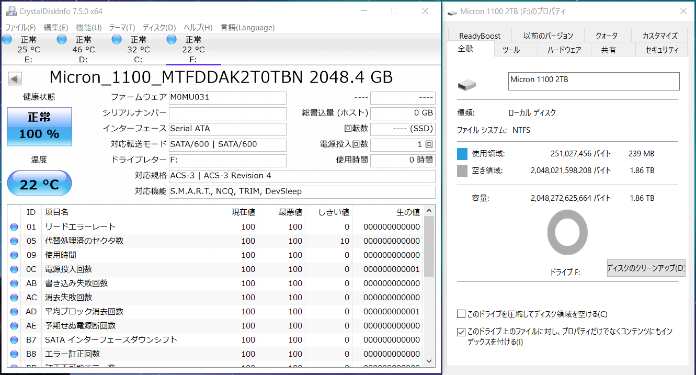The width and height of the screenshot is (696, 375).
Task: Close the CrystalDiskInfo window
Action: 424,11
